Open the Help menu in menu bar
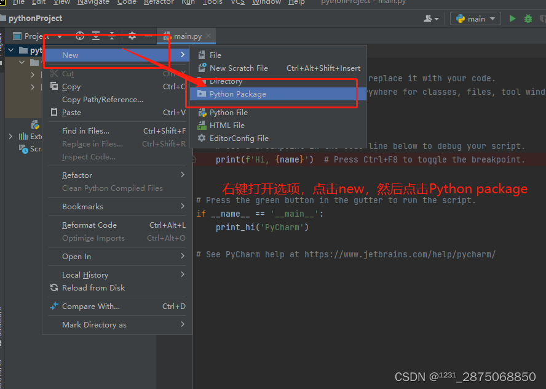The height and width of the screenshot is (389, 546). click(296, 2)
